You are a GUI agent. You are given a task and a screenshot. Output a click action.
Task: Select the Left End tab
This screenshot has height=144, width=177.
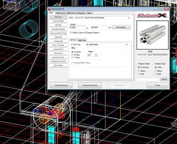click(73, 40)
